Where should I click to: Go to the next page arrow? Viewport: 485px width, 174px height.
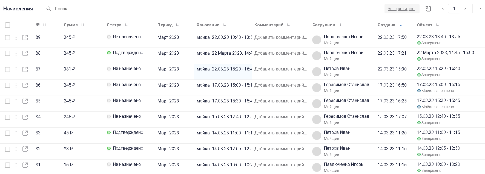pyautogui.click(x=465, y=9)
